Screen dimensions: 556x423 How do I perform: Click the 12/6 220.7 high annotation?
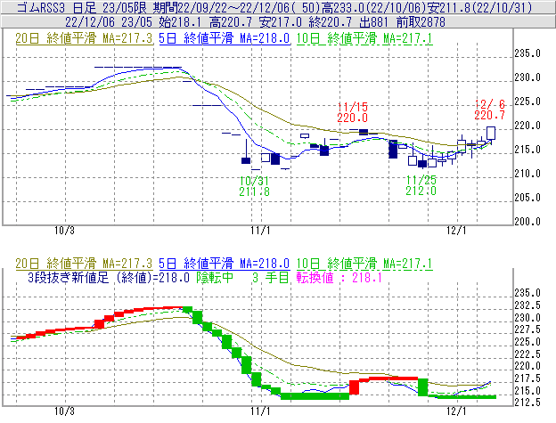tap(489, 110)
